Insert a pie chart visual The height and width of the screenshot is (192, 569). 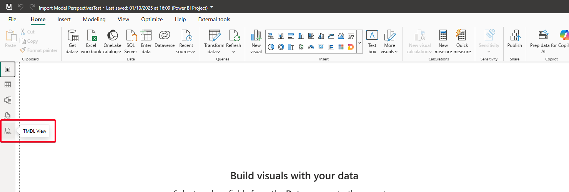(x=271, y=47)
